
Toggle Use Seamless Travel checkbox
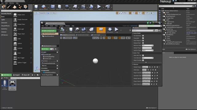143,36
